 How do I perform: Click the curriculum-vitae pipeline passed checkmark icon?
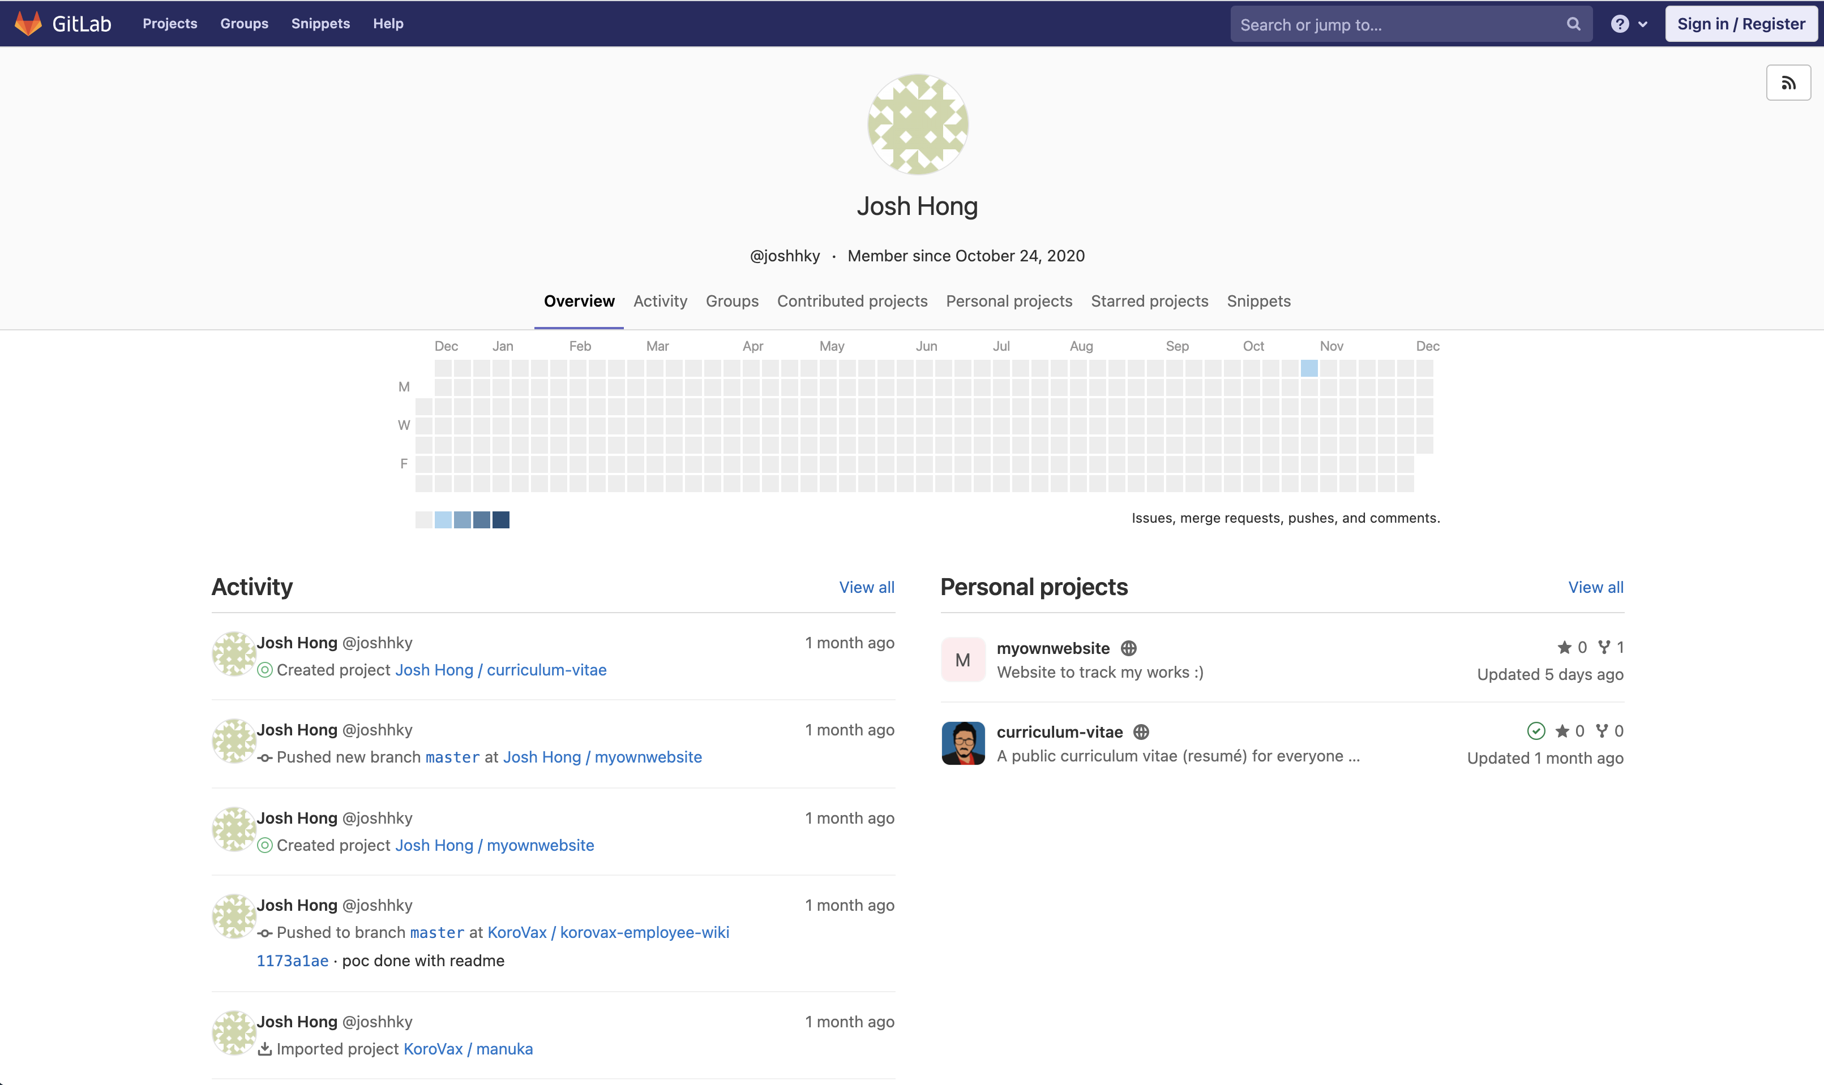coord(1536,730)
